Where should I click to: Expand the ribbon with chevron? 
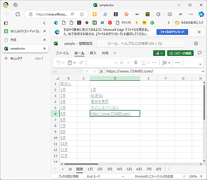tap(200, 64)
